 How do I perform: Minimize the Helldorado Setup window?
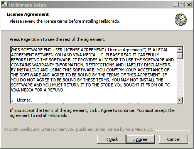click(x=175, y=5)
